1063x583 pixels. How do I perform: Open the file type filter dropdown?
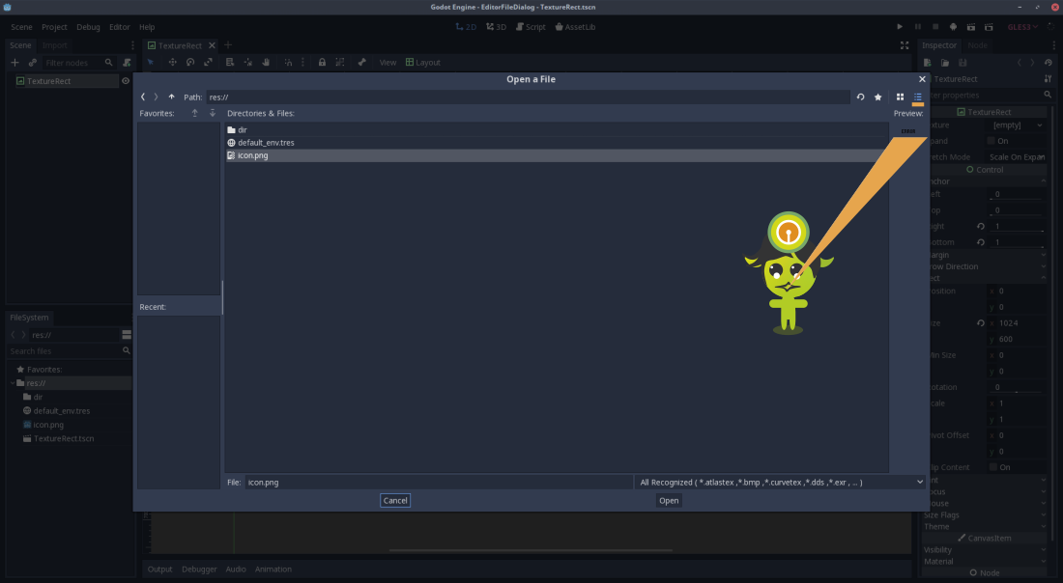781,482
